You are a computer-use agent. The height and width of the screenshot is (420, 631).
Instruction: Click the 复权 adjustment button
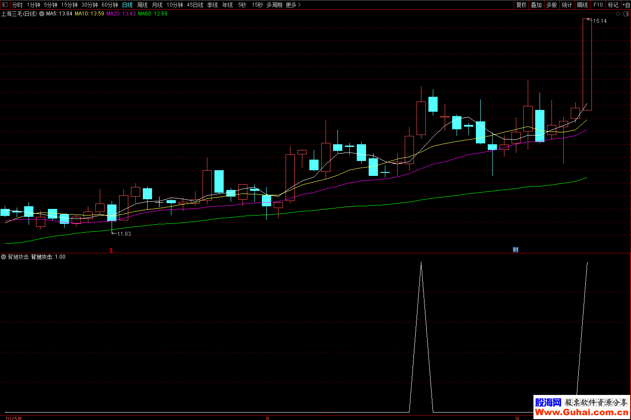click(522, 5)
